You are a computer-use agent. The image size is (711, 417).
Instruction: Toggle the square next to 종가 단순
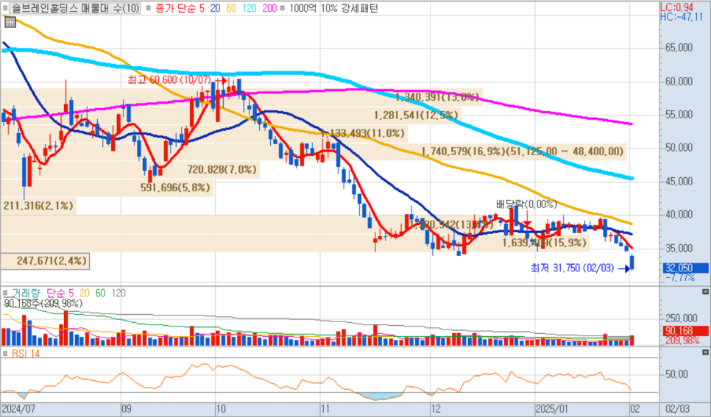[x=148, y=8]
